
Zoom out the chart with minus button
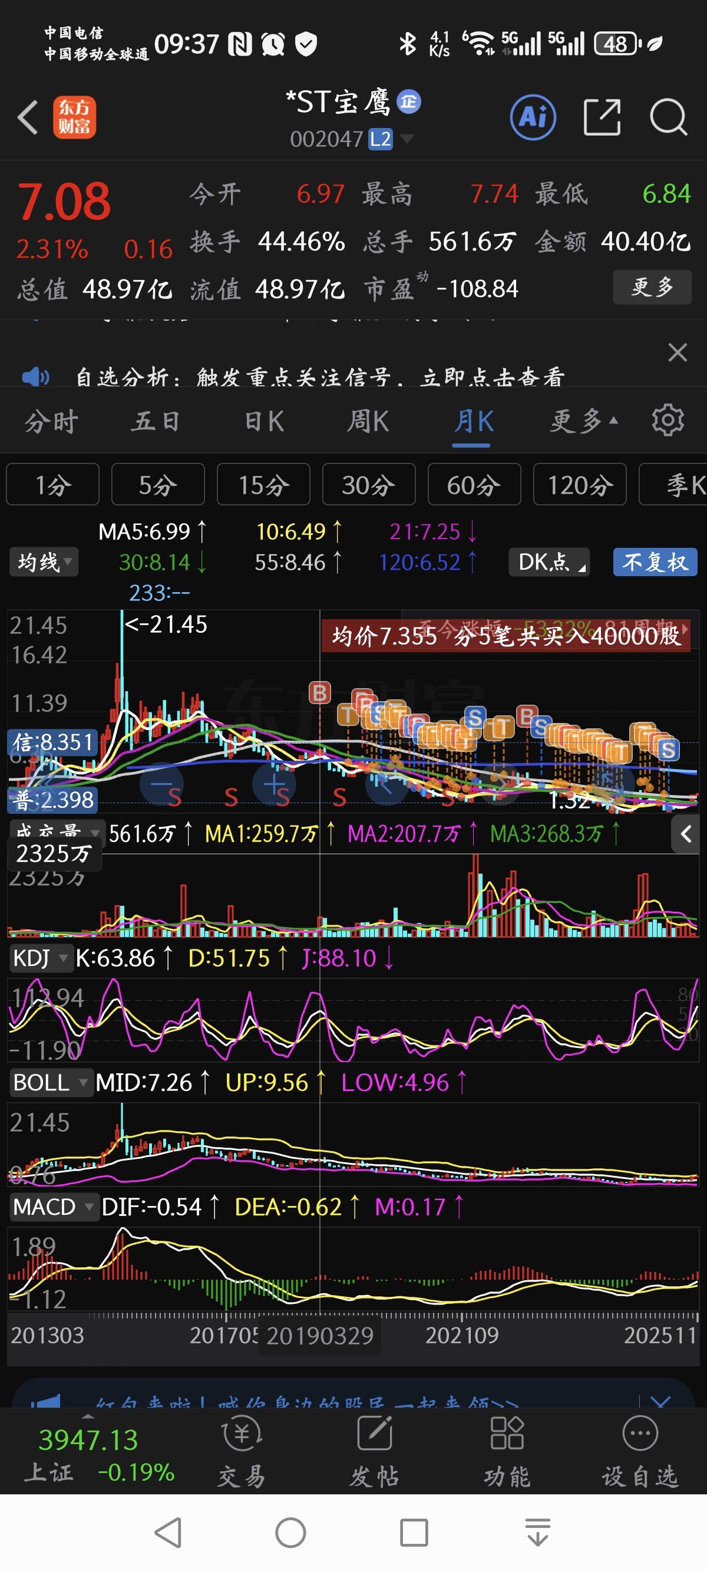(x=161, y=784)
